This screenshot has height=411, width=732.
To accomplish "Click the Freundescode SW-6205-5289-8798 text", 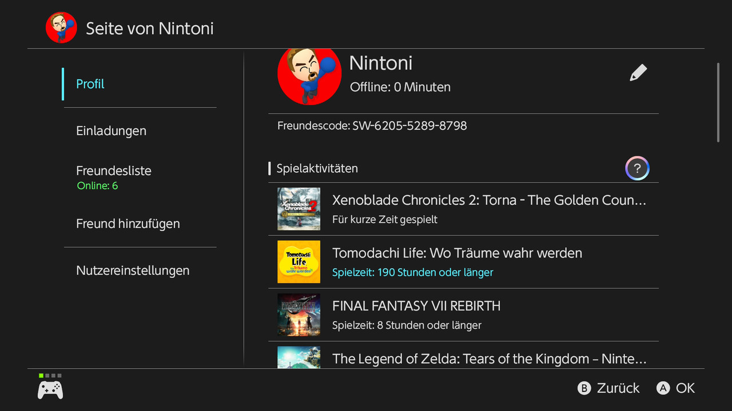I will point(372,126).
